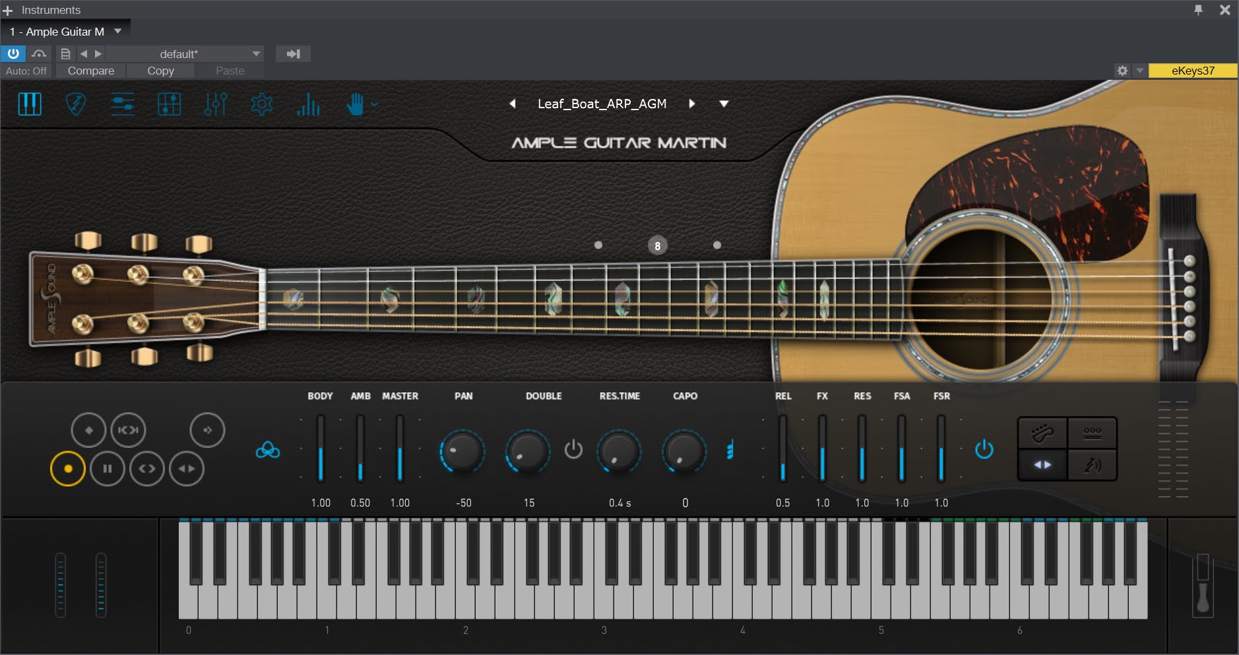Open the Main keyboard panel icon
Viewport: 1239px width, 655px height.
[30, 104]
